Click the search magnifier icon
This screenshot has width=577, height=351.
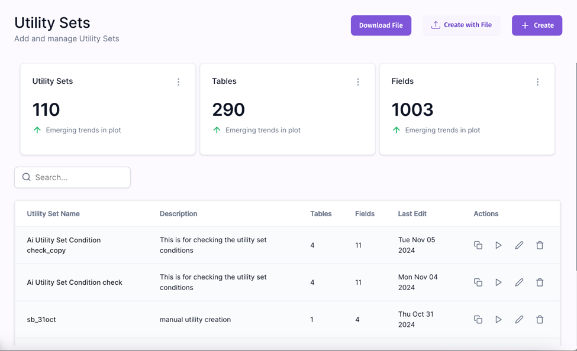27,177
